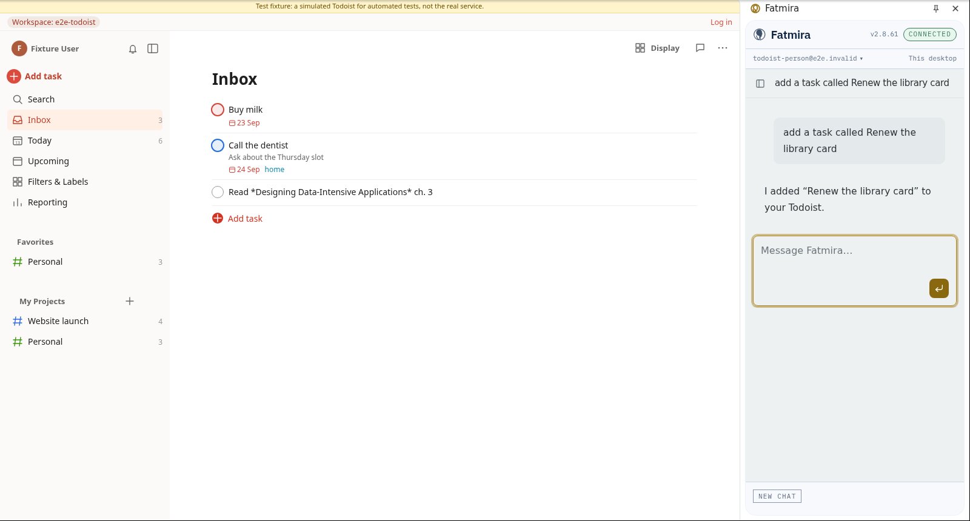Click the My Projects heading
The height and width of the screenshot is (521, 970).
[42, 302]
